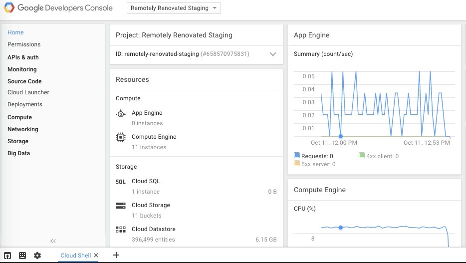This screenshot has height=263, width=466.
Task: Click the project ID text remotely-renovated-staging
Action: click(162, 54)
